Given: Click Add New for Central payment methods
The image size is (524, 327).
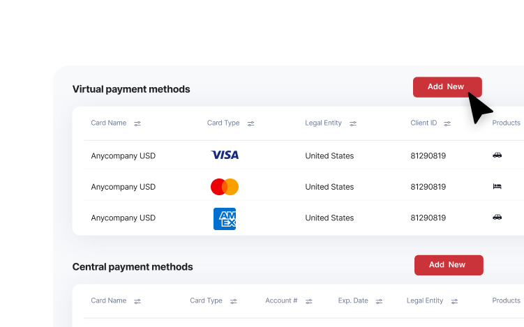Looking at the screenshot, I should coord(449,265).
